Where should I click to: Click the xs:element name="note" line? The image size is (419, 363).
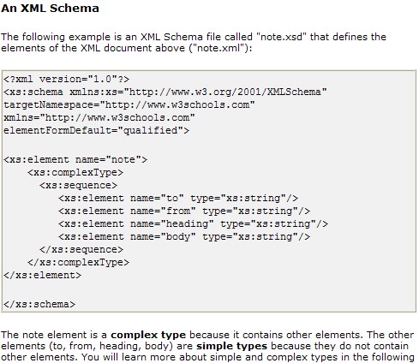pos(75,159)
